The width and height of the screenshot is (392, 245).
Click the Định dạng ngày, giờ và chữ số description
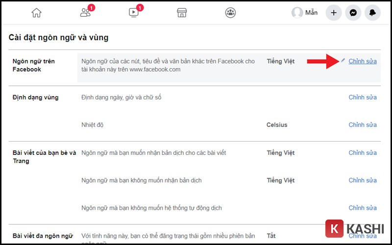(x=121, y=97)
